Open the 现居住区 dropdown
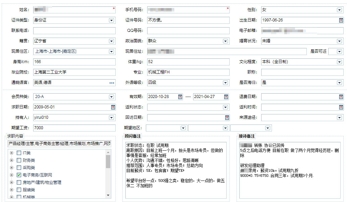Screen dimensions: 347x202 (111, 52)
